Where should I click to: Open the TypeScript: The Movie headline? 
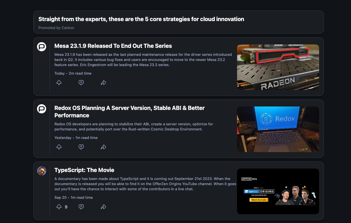tap(84, 170)
